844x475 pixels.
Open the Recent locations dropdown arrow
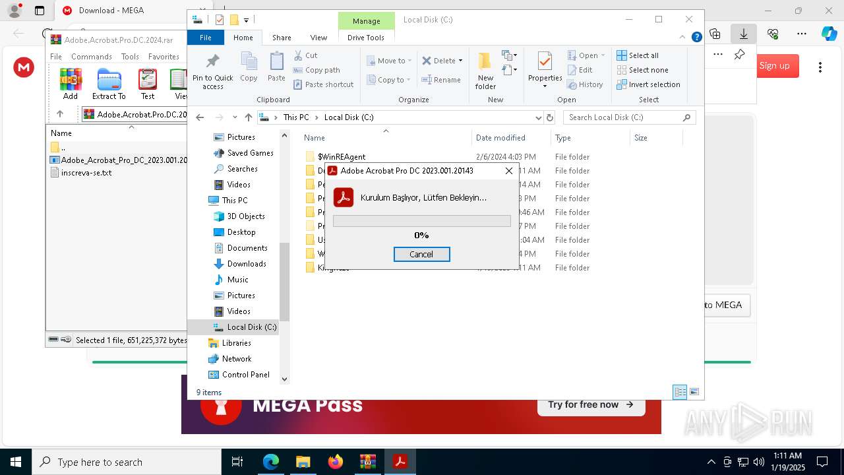[x=235, y=117]
